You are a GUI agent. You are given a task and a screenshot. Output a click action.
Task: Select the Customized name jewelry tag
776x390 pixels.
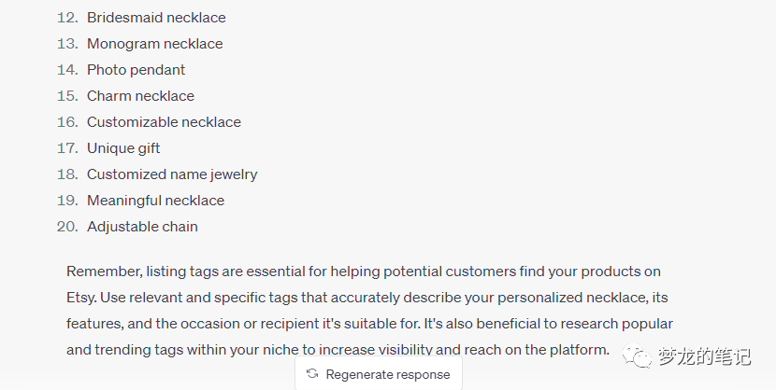click(x=172, y=174)
